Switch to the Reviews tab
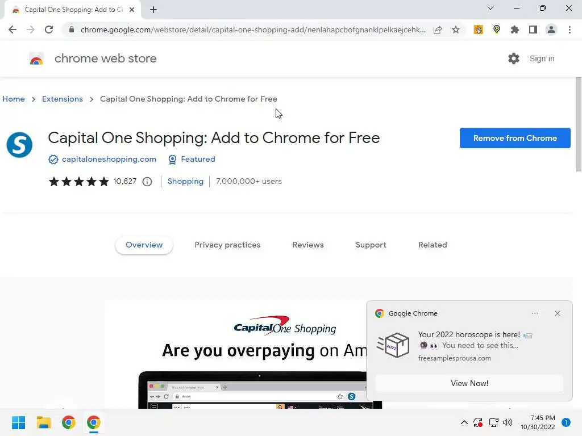This screenshot has height=436, width=582. click(308, 245)
